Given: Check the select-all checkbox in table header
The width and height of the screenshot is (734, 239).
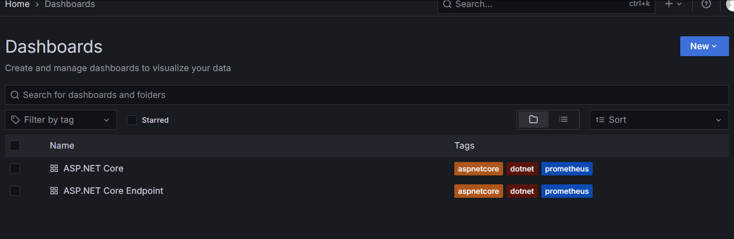Looking at the screenshot, I should point(15,146).
